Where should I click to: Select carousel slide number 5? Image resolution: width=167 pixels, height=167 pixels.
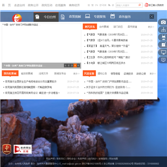[78, 65]
